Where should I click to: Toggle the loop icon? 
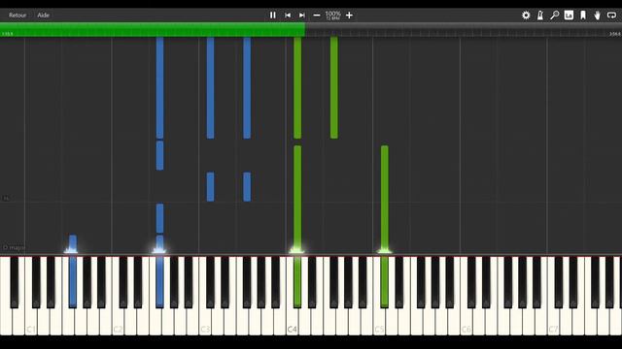pyautogui.click(x=611, y=16)
